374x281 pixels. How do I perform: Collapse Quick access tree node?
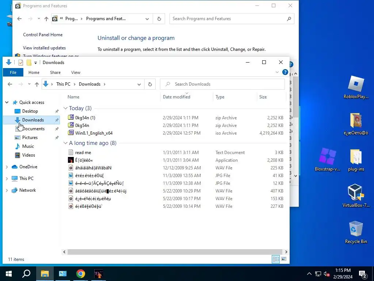7,102
